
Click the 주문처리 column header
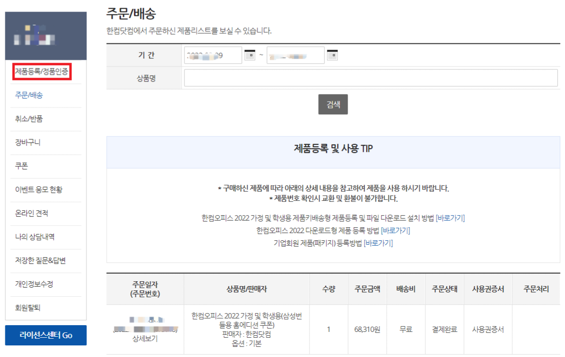pyautogui.click(x=536, y=289)
